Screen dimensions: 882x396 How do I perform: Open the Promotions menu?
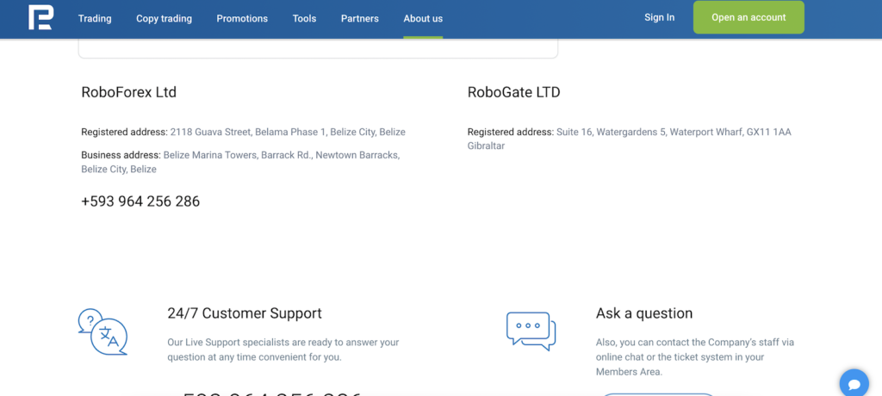tap(242, 19)
